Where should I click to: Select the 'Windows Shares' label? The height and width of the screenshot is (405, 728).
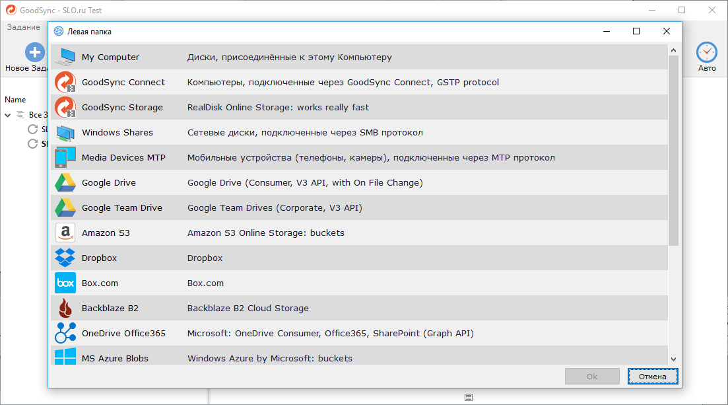(117, 133)
